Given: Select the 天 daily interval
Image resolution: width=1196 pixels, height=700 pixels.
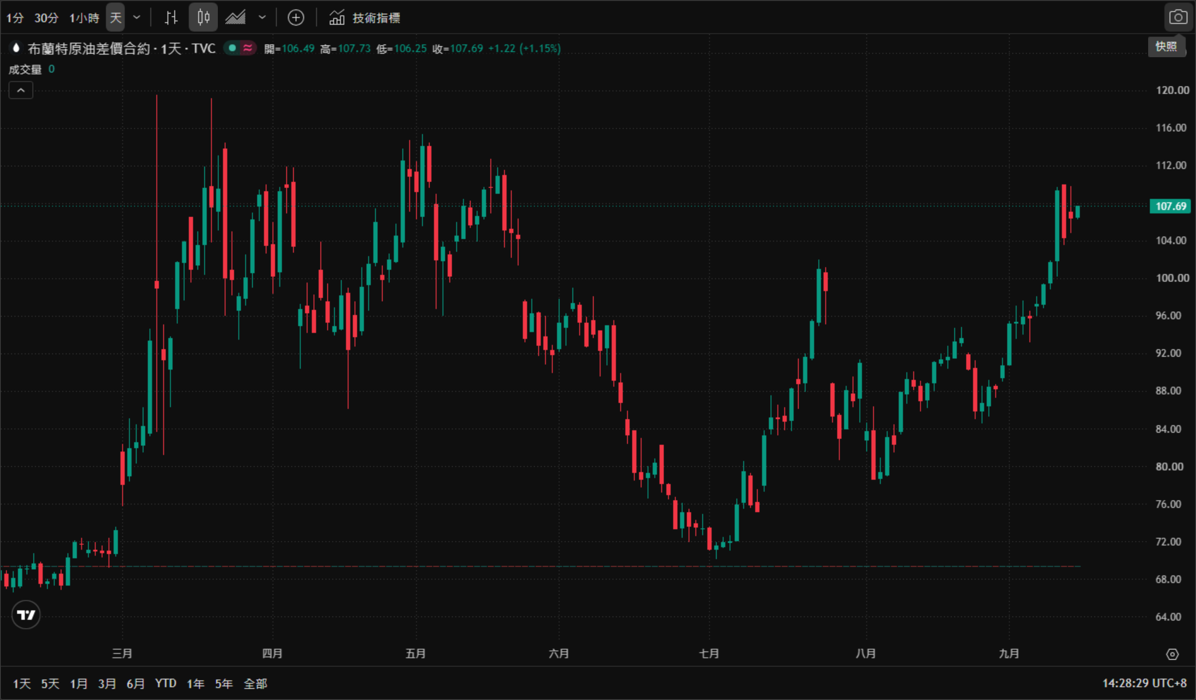Looking at the screenshot, I should 115,17.
